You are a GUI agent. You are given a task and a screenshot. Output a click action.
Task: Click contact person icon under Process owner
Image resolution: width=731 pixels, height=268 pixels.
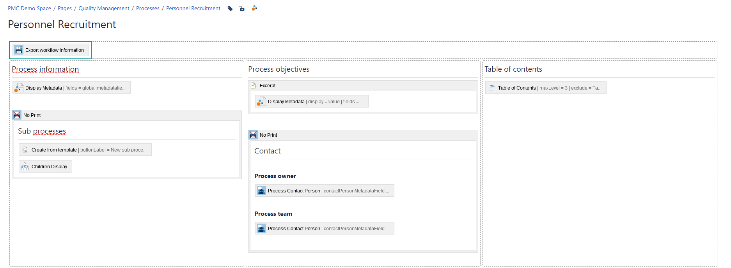point(261,190)
